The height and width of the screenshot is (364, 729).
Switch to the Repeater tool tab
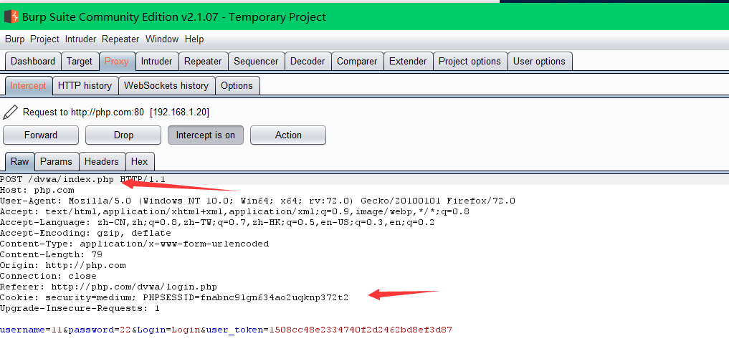pos(203,62)
